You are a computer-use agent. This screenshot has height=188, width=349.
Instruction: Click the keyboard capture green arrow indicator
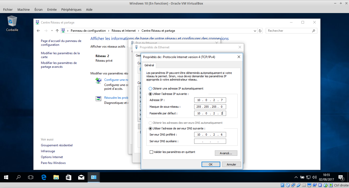coord(331,185)
